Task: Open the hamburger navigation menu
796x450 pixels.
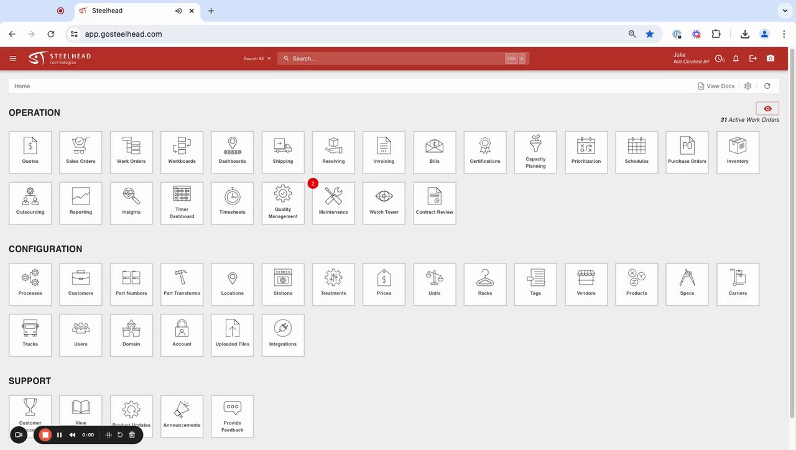Action: point(13,58)
